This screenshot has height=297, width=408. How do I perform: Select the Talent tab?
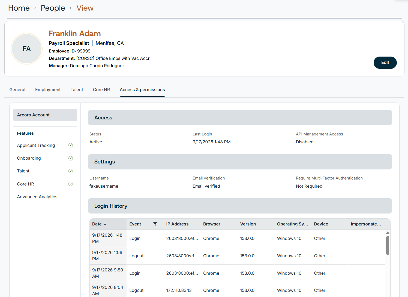click(77, 90)
